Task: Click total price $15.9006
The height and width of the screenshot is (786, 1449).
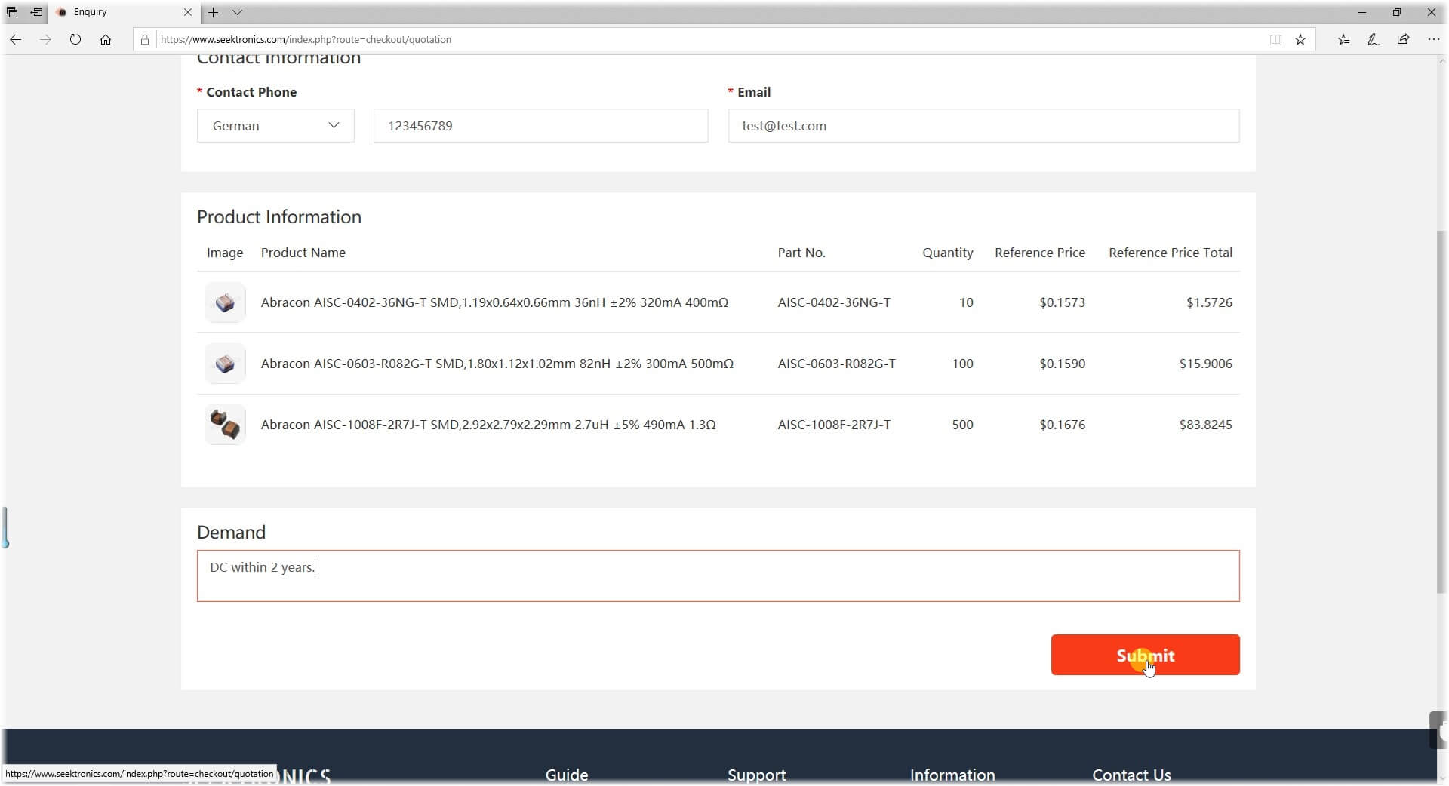Action: pos(1205,364)
